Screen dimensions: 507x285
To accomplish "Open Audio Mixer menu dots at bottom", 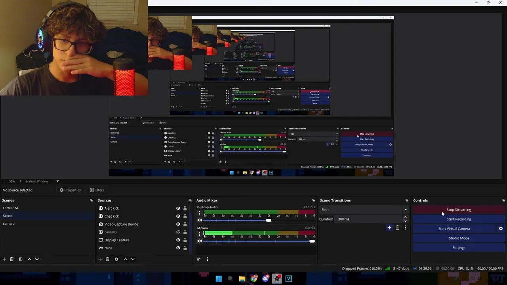I will pyautogui.click(x=207, y=259).
